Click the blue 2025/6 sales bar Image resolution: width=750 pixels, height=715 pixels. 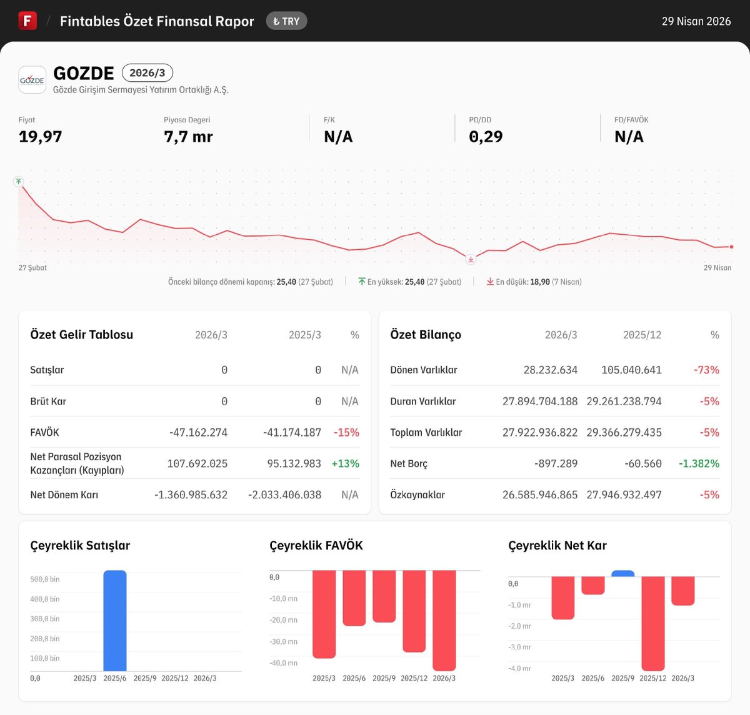[115, 621]
